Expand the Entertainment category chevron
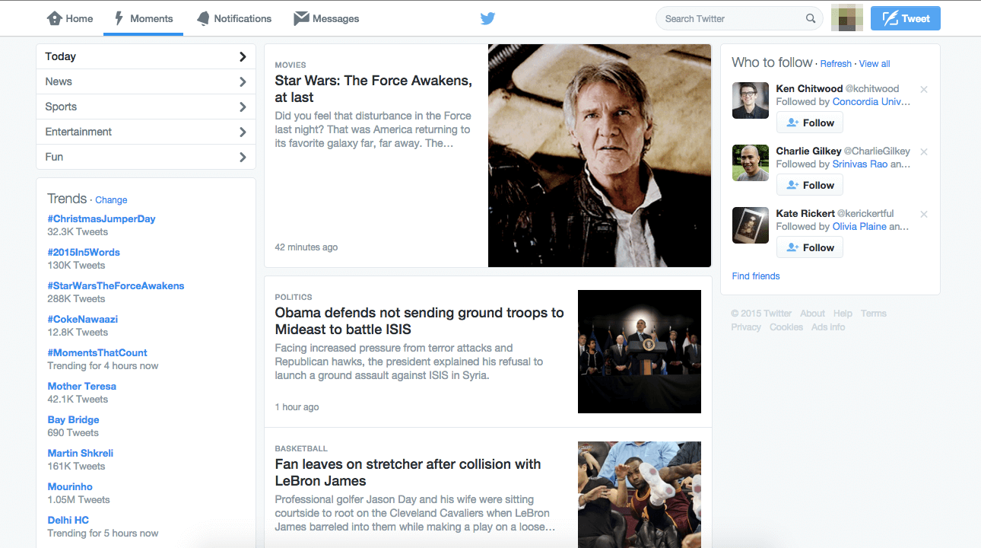 click(x=243, y=132)
